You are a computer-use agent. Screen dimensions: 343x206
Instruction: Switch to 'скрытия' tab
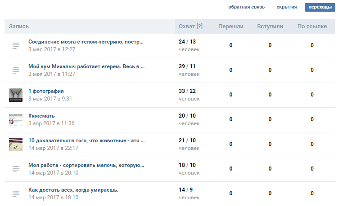[x=286, y=7]
